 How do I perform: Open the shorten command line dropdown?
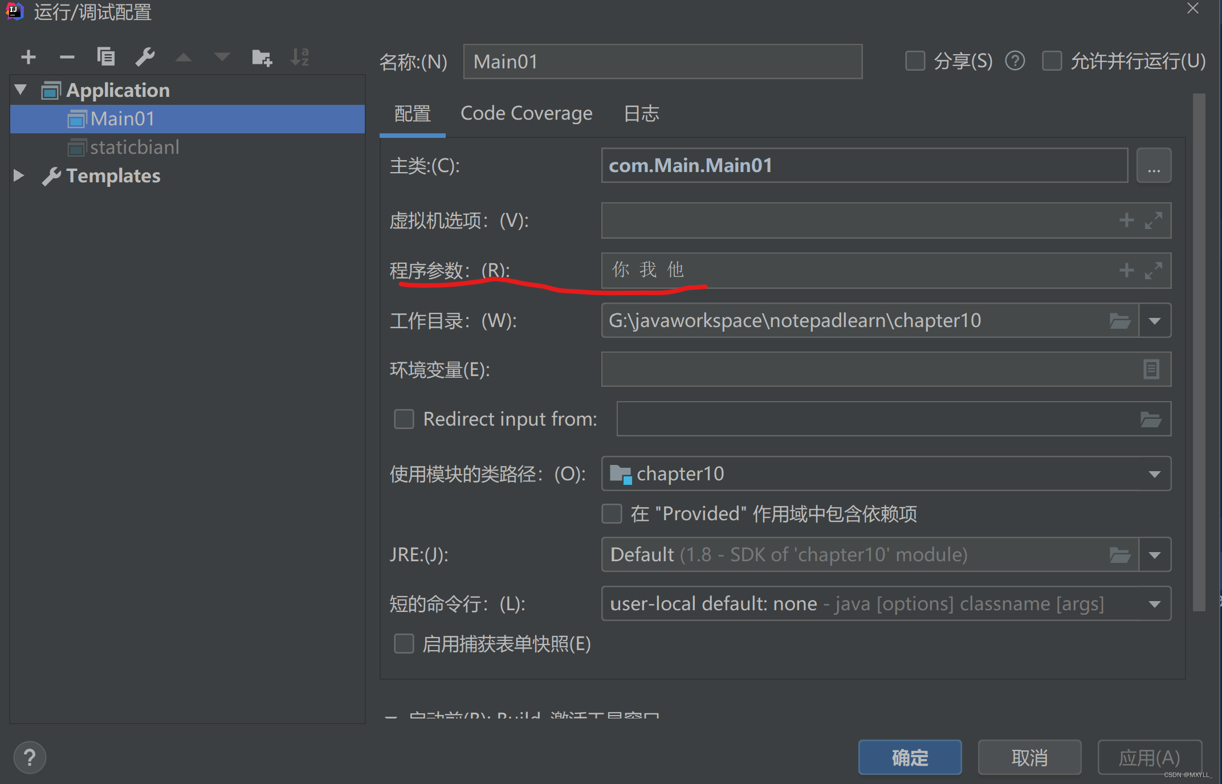[x=1154, y=604]
